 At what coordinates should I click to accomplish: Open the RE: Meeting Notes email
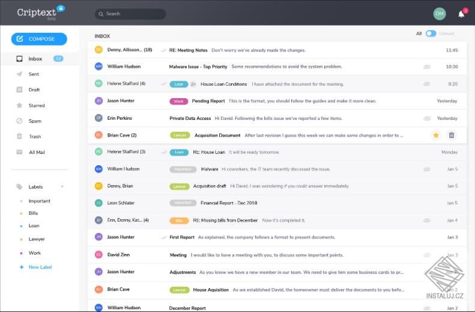click(277, 50)
